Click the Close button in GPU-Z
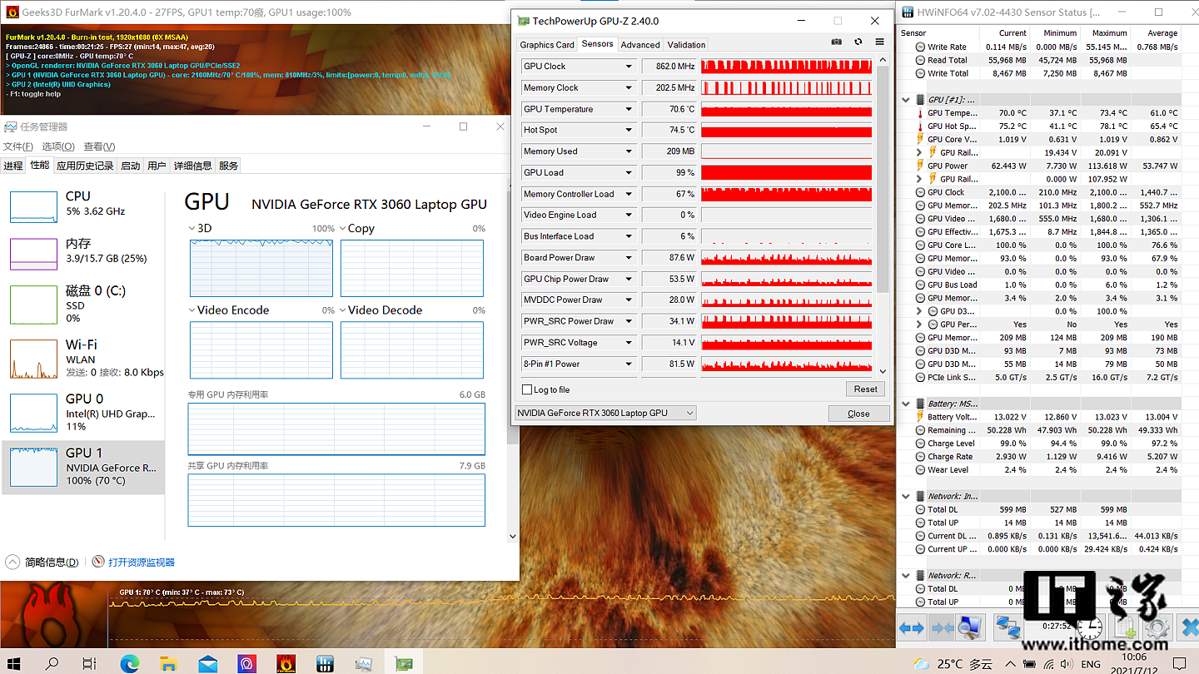Screen dimensions: 1199x674 coord(858,414)
